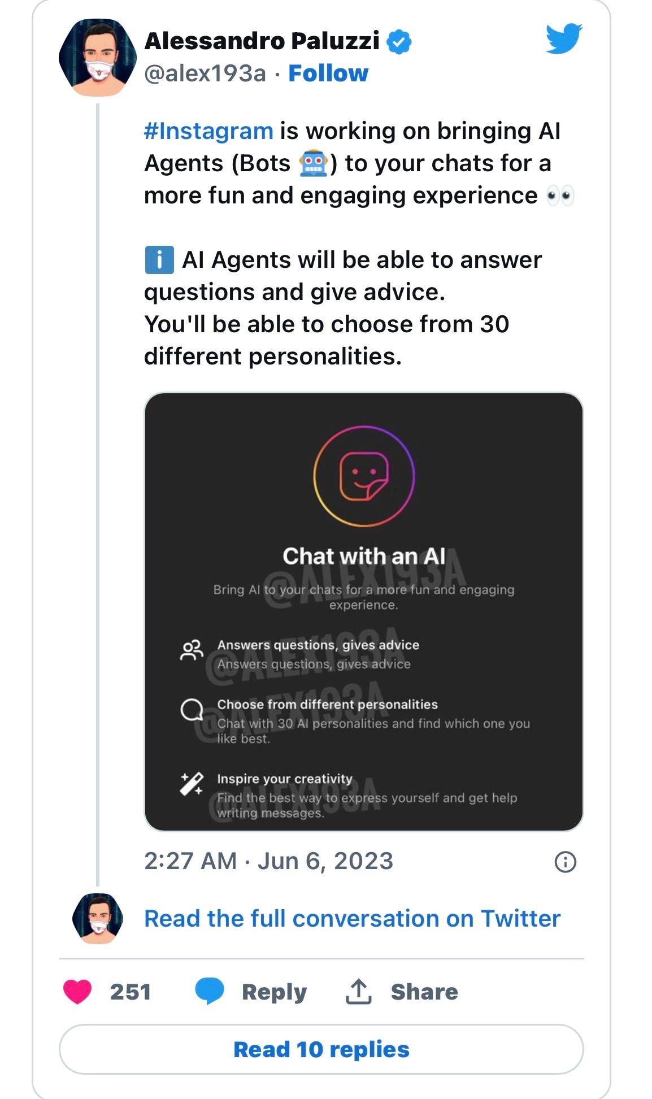The width and height of the screenshot is (652, 1099).
Task: Read the full conversation on Twitter
Action: pyautogui.click(x=352, y=919)
